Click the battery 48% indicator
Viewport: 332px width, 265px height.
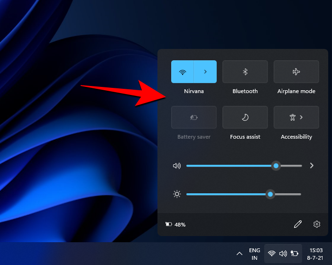(x=175, y=225)
